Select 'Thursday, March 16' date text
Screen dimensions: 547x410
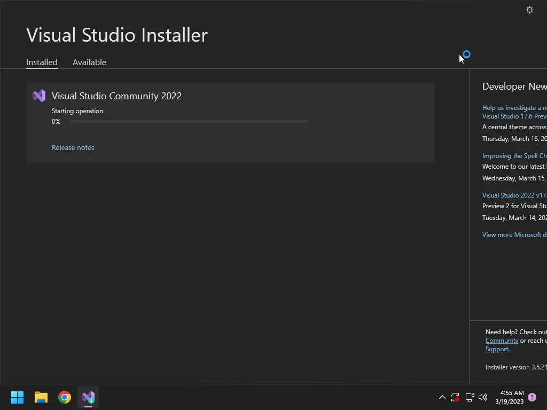514,139
